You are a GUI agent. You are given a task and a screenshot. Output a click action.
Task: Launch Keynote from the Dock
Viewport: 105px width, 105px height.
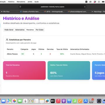(x=69, y=101)
